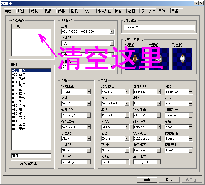This screenshot has width=205, height=185.
Task: Select the airship vehicle graphic thumbnail
Action: (x=182, y=59)
